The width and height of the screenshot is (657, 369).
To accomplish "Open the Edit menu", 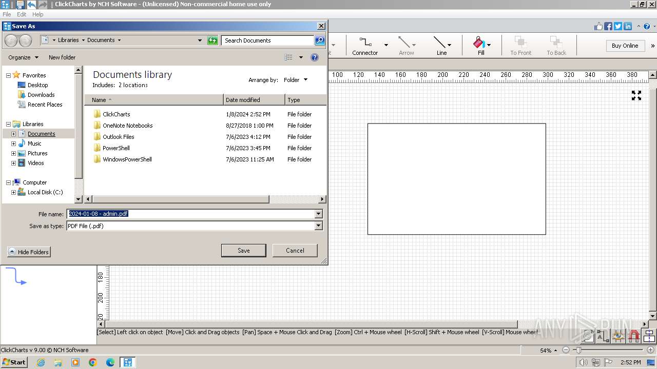I will [x=22, y=14].
